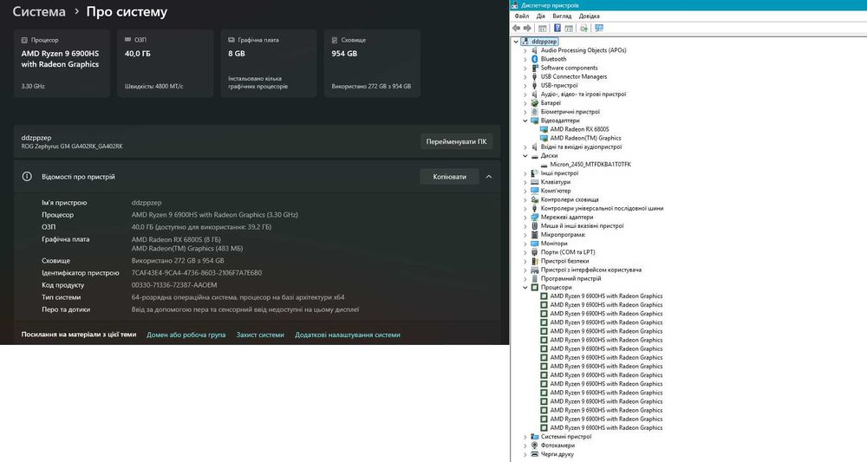Collapse the Диски category
Image resolution: width=867 pixels, height=462 pixels.
point(525,156)
